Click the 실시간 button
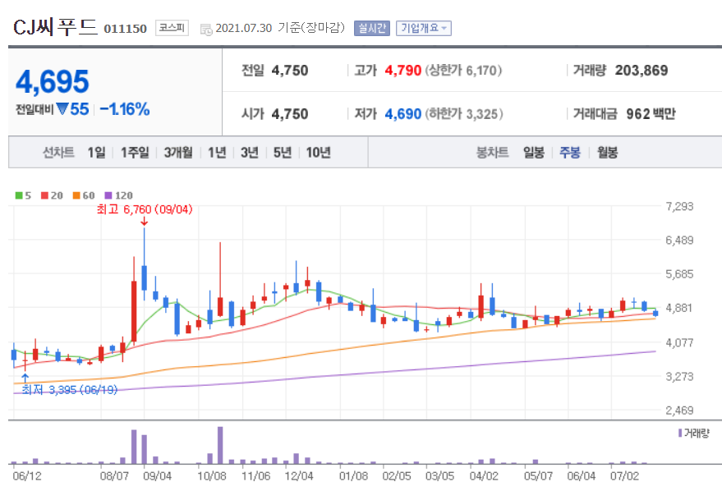 tap(371, 28)
